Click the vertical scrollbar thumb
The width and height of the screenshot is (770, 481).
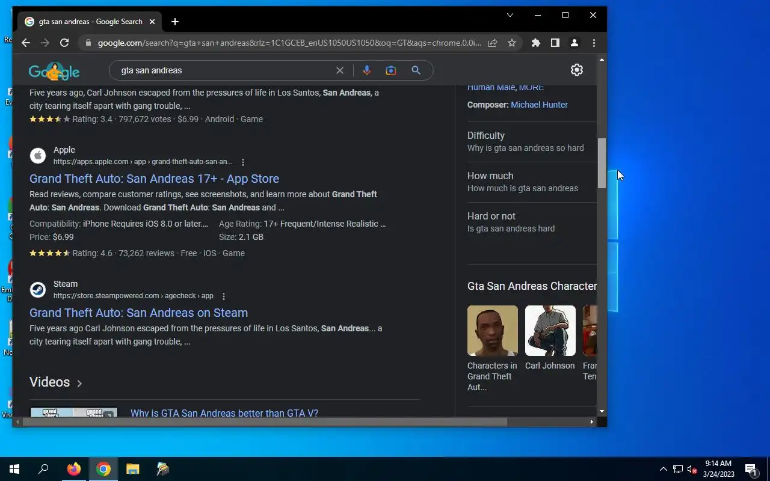(602, 163)
